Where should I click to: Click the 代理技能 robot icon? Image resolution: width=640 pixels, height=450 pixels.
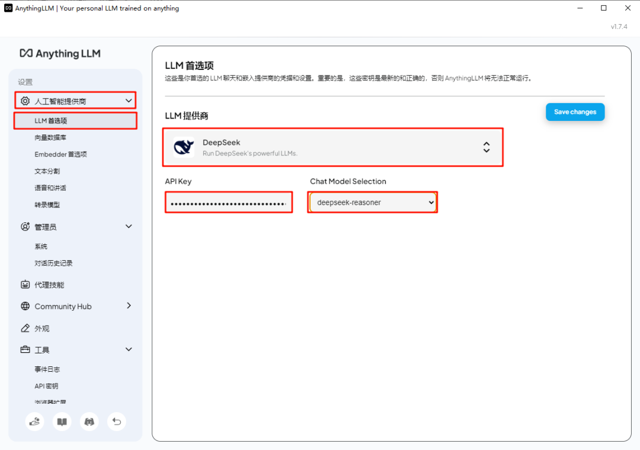pos(25,285)
